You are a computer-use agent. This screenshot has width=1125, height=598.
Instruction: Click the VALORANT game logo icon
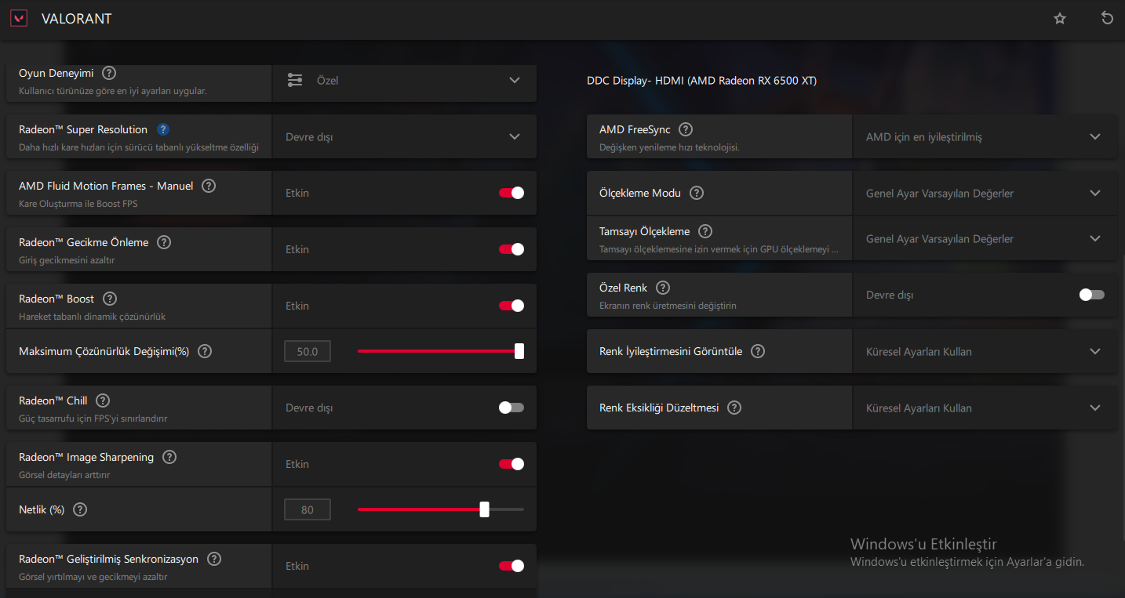pos(19,18)
